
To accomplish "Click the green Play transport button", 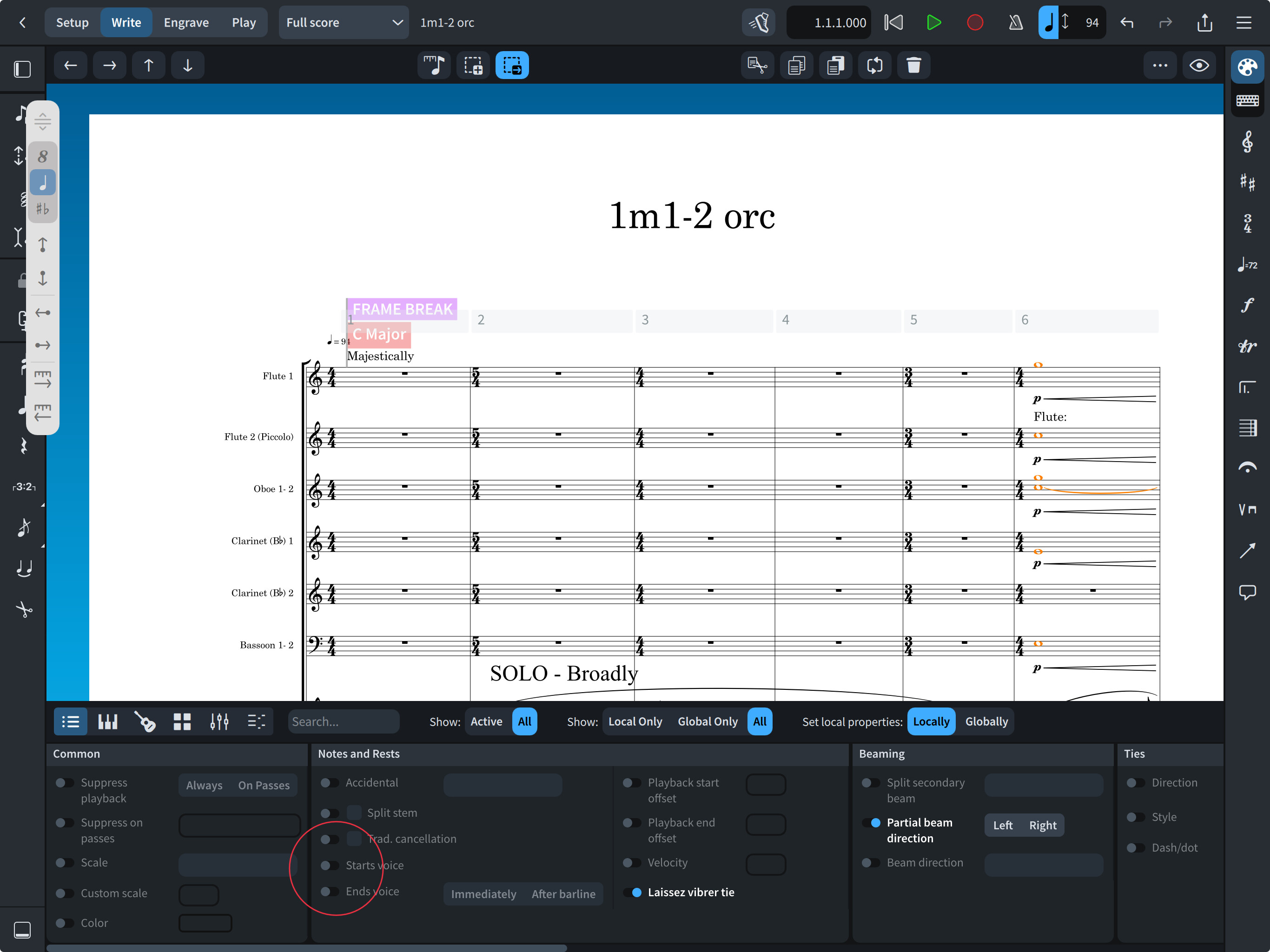I will click(933, 23).
